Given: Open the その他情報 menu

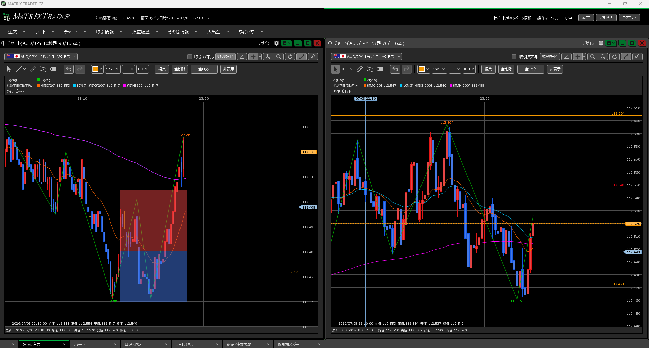Looking at the screenshot, I should [x=183, y=32].
